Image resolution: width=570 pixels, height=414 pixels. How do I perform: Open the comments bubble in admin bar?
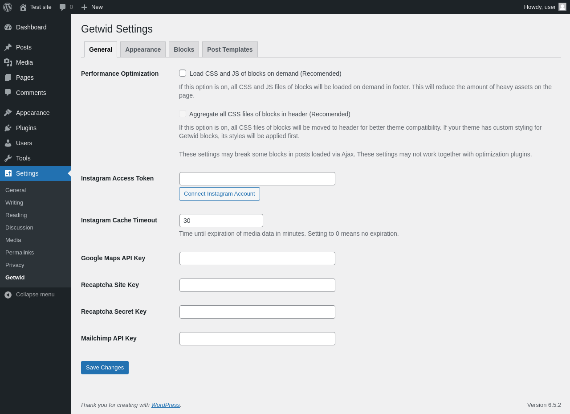point(63,7)
